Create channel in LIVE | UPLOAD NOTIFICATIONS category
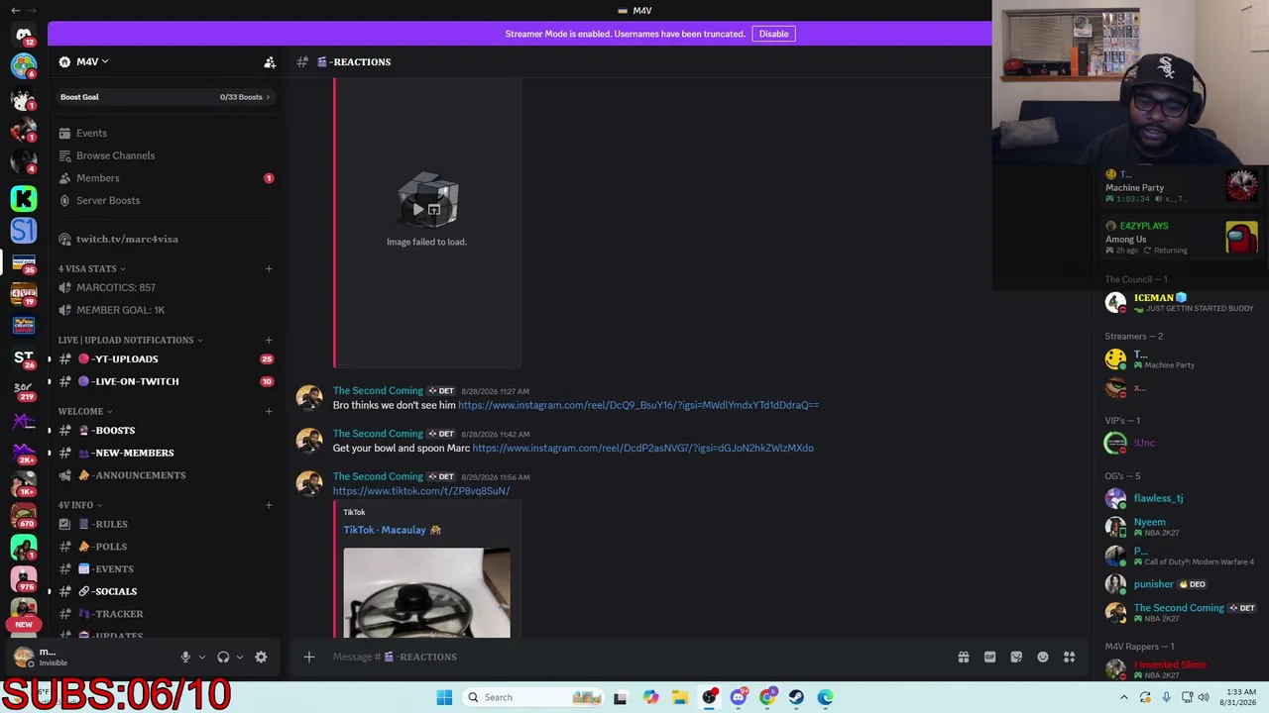 [x=269, y=340]
